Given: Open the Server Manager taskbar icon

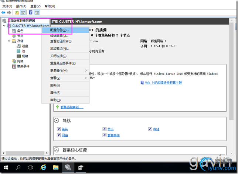Looking at the screenshot, I should click(81, 167).
